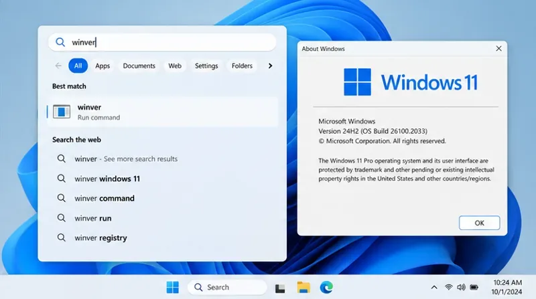The height and width of the screenshot is (299, 536).
Task: Click the 'Search the web' heading
Action: (76, 140)
